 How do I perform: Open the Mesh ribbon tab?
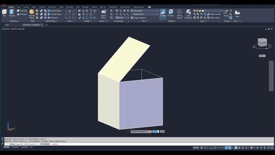34,7
